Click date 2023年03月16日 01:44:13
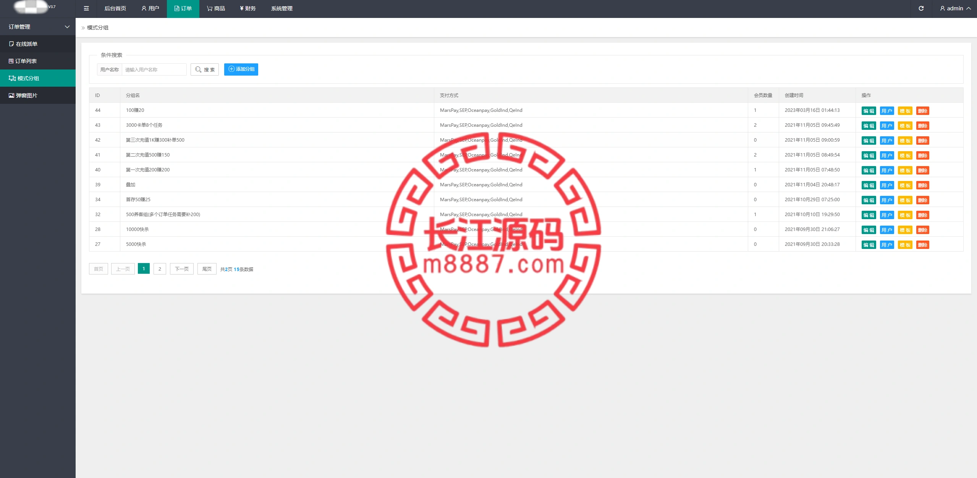 point(812,110)
